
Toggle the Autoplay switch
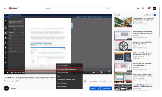[154, 15]
